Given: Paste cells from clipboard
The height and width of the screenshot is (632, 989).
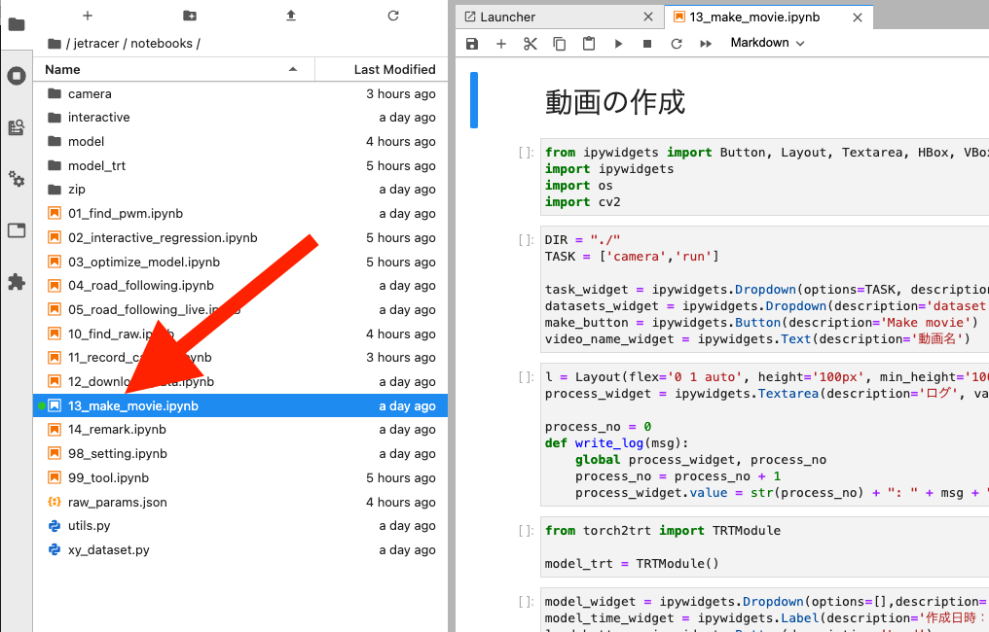Looking at the screenshot, I should tap(589, 44).
